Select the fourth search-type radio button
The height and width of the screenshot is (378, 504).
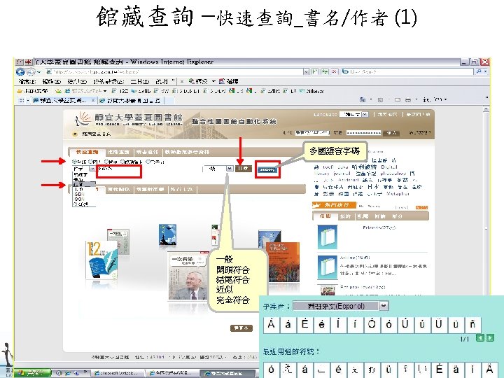[x=122, y=162]
